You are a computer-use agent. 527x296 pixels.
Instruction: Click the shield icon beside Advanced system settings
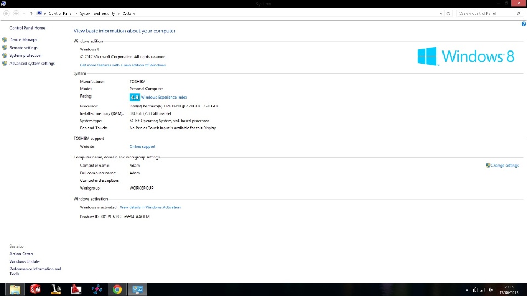5,63
